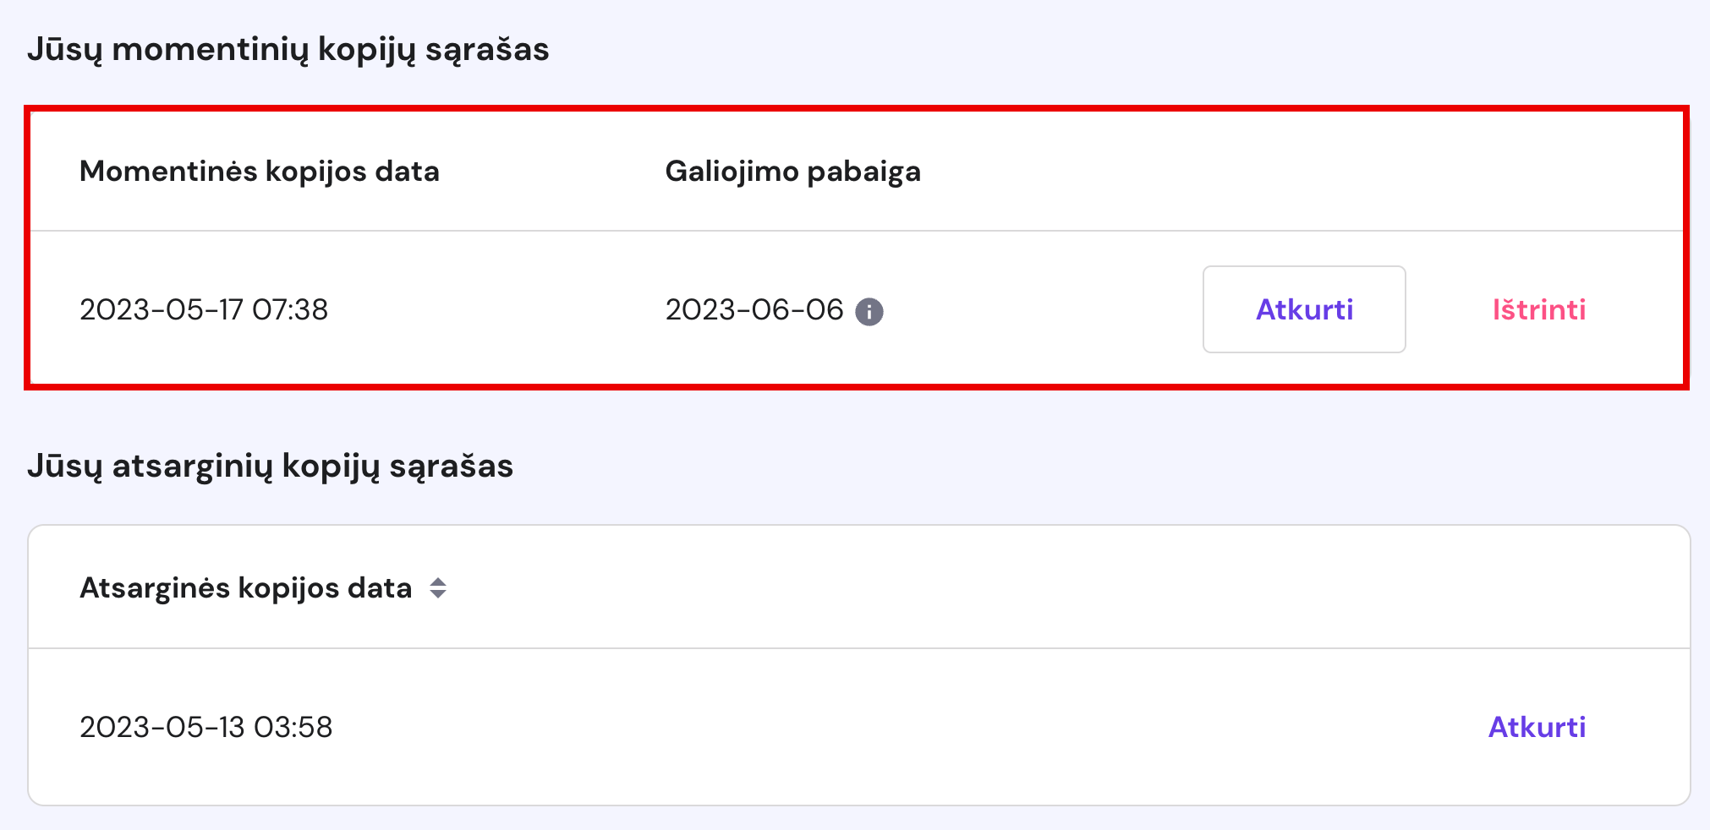The height and width of the screenshot is (830, 1710).
Task: Restore the 2023-05-13 backup via Atkurti
Action: [1536, 727]
